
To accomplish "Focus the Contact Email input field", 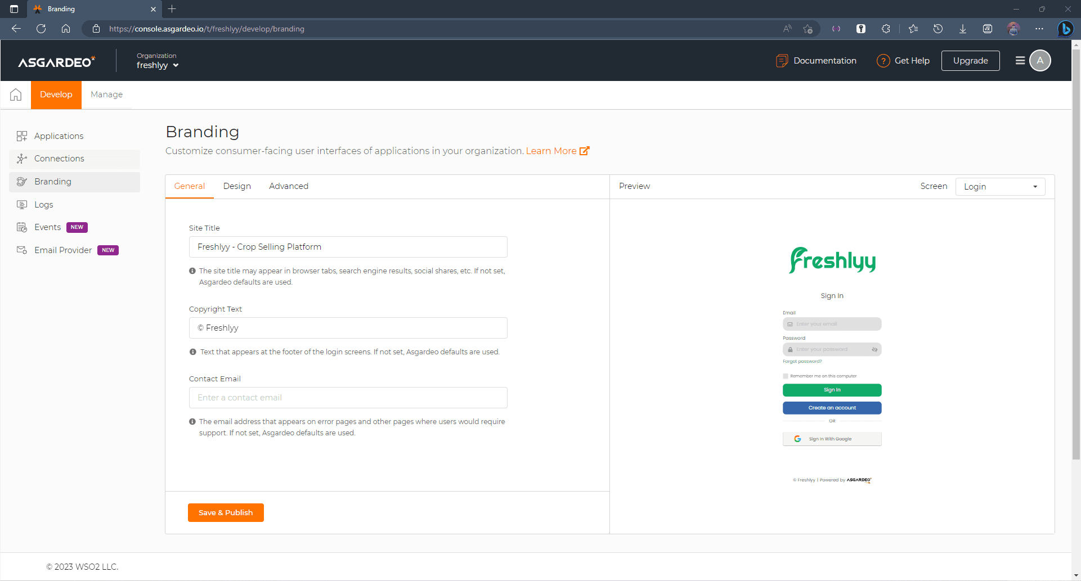I will 348,398.
